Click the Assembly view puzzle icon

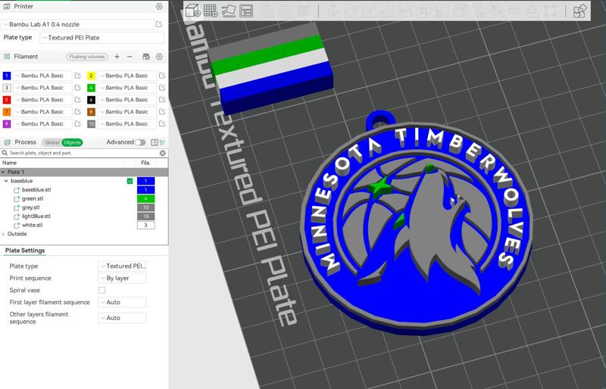click(x=579, y=11)
